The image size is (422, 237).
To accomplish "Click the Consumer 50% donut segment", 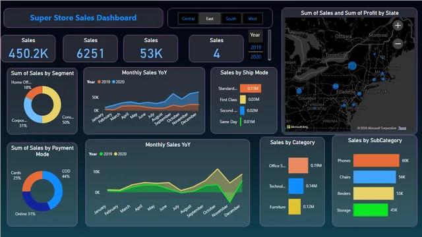I will pos(57,105).
